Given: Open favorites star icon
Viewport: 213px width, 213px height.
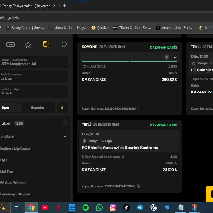Looking at the screenshot, I should (x=28, y=45).
